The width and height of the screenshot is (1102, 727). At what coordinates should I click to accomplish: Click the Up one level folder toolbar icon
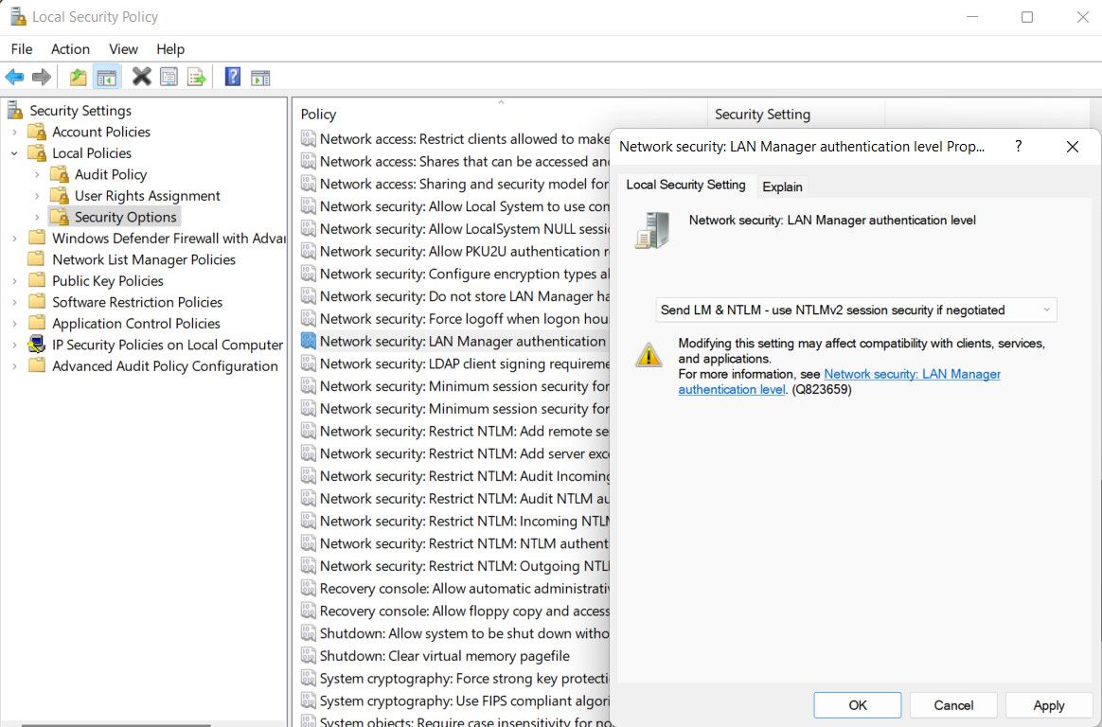pyautogui.click(x=78, y=76)
